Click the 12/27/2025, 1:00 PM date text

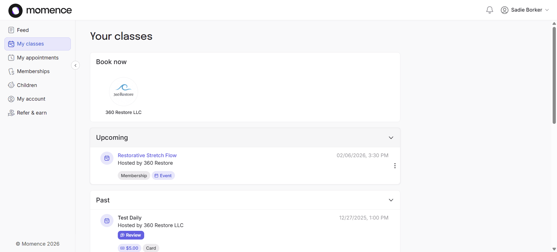(364, 218)
